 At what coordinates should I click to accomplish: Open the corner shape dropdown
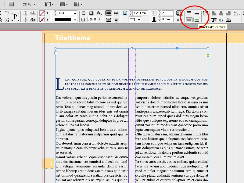[x=139, y=20]
